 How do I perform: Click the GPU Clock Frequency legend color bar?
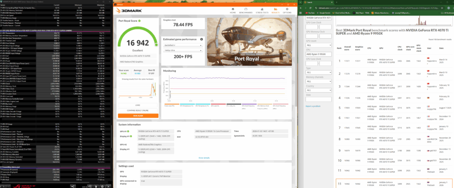click(281, 104)
